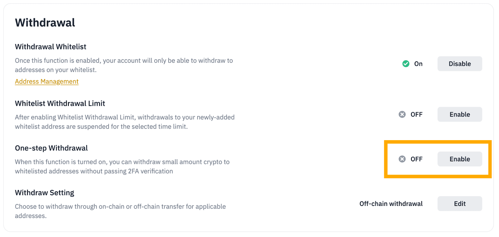Open the Address Management link
499x237 pixels.
(x=47, y=82)
